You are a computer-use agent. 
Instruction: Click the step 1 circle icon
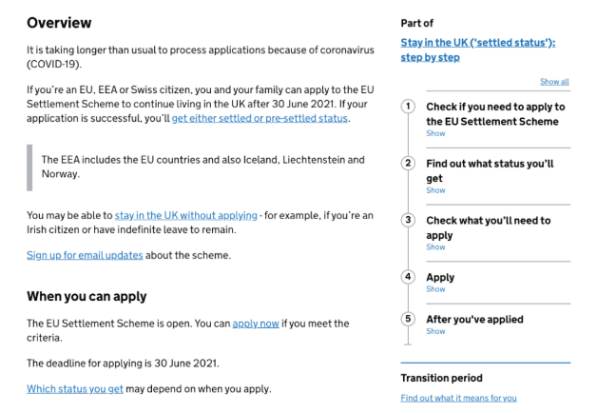coord(408,106)
